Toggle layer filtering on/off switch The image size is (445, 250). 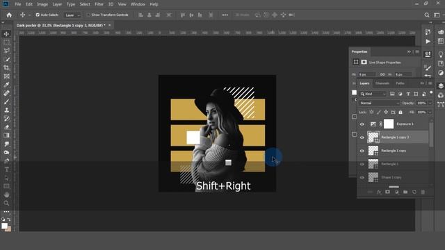[x=431, y=92]
